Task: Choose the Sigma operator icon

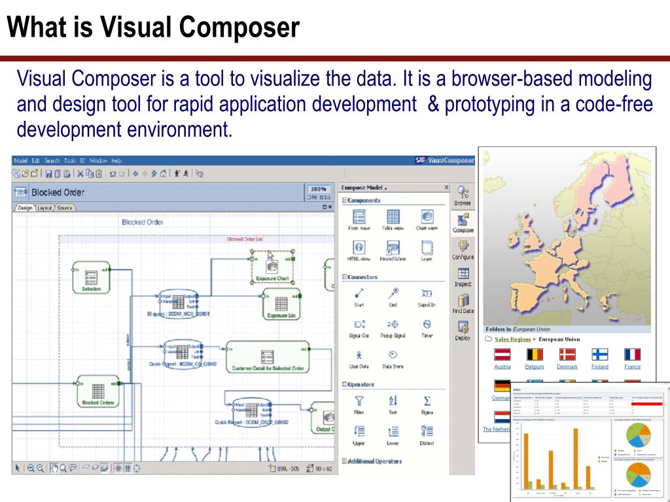Action: (x=427, y=401)
